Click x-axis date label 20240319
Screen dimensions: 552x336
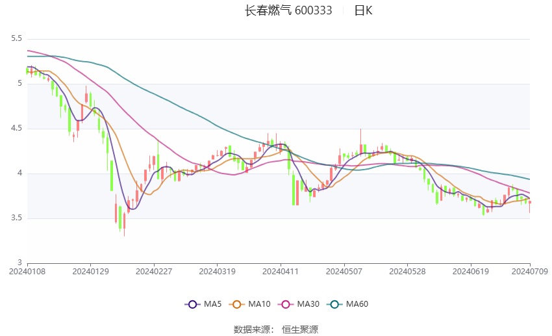217,272
